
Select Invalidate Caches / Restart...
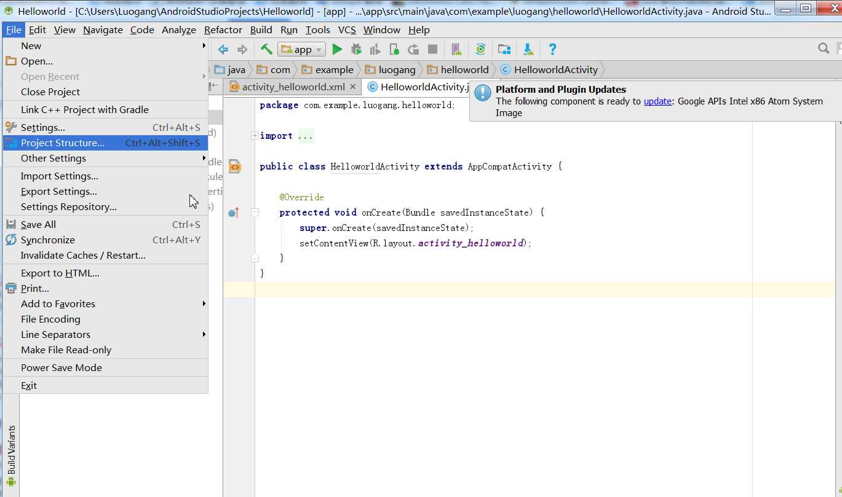pos(105,255)
